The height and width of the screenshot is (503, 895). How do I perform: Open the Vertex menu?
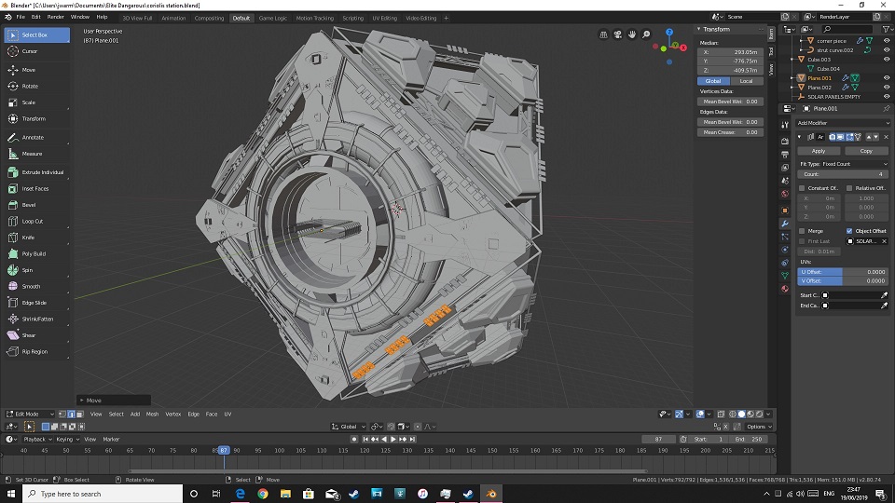(x=173, y=414)
